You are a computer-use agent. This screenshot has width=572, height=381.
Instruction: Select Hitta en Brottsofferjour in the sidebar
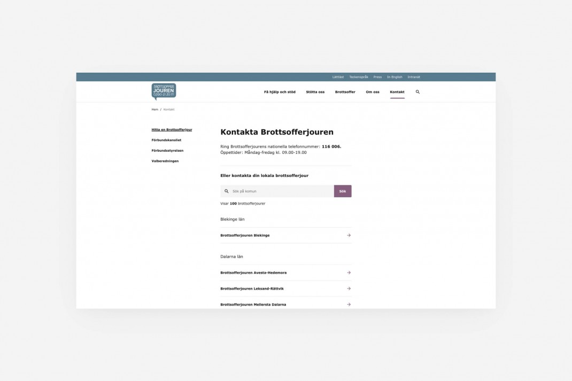172,130
